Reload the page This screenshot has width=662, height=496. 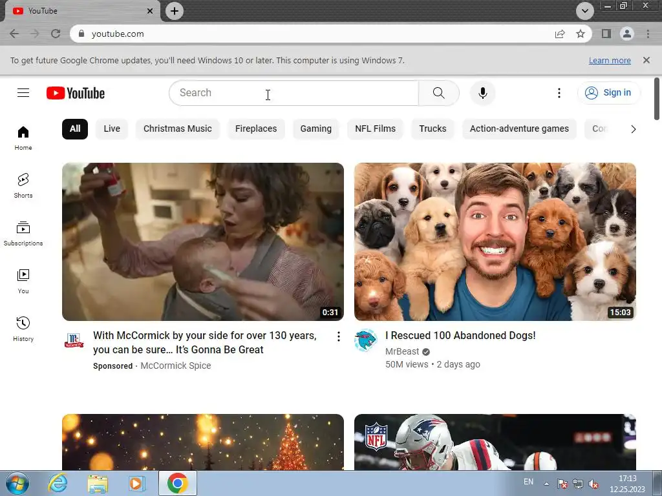pyautogui.click(x=56, y=34)
